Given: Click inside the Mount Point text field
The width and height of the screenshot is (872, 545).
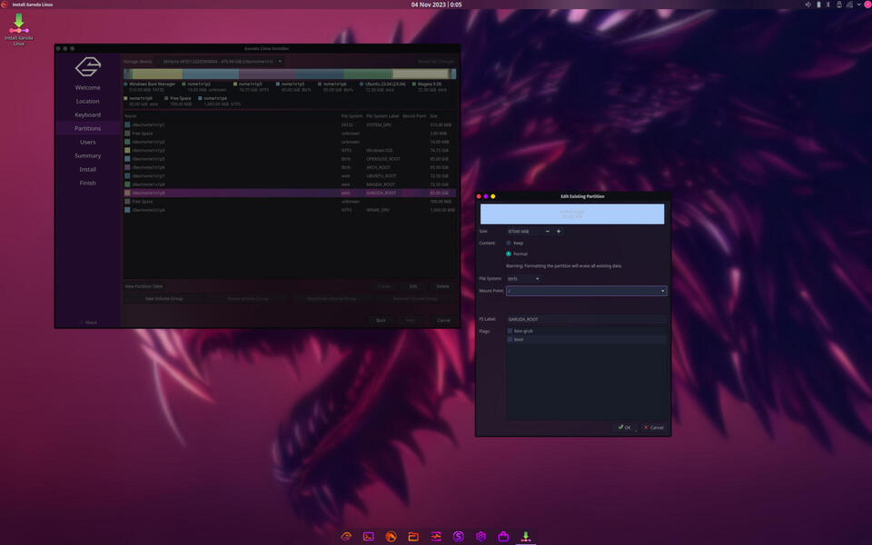Looking at the screenshot, I should tap(582, 291).
